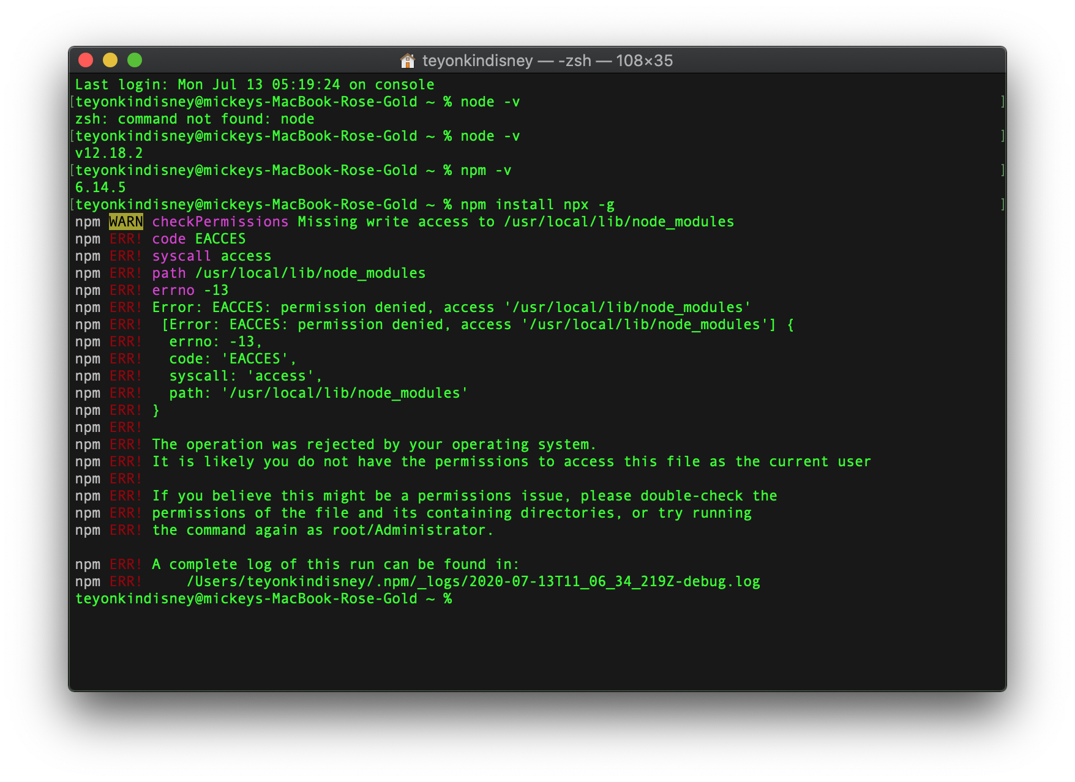Click the first 'node -v' command

click(x=490, y=102)
